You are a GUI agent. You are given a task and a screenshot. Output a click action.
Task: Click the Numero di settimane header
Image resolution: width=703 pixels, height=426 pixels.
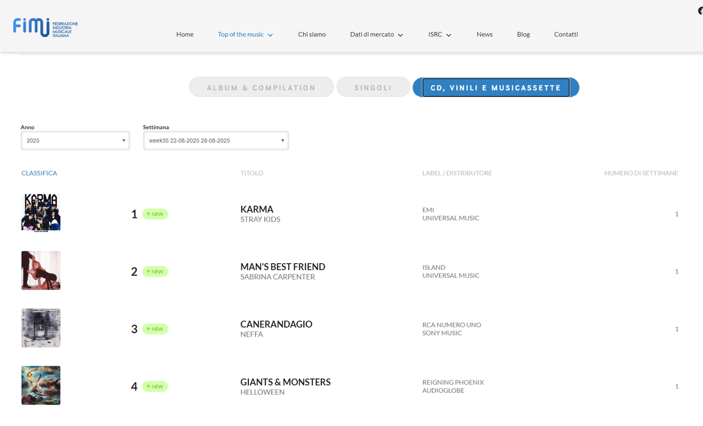pyautogui.click(x=641, y=173)
